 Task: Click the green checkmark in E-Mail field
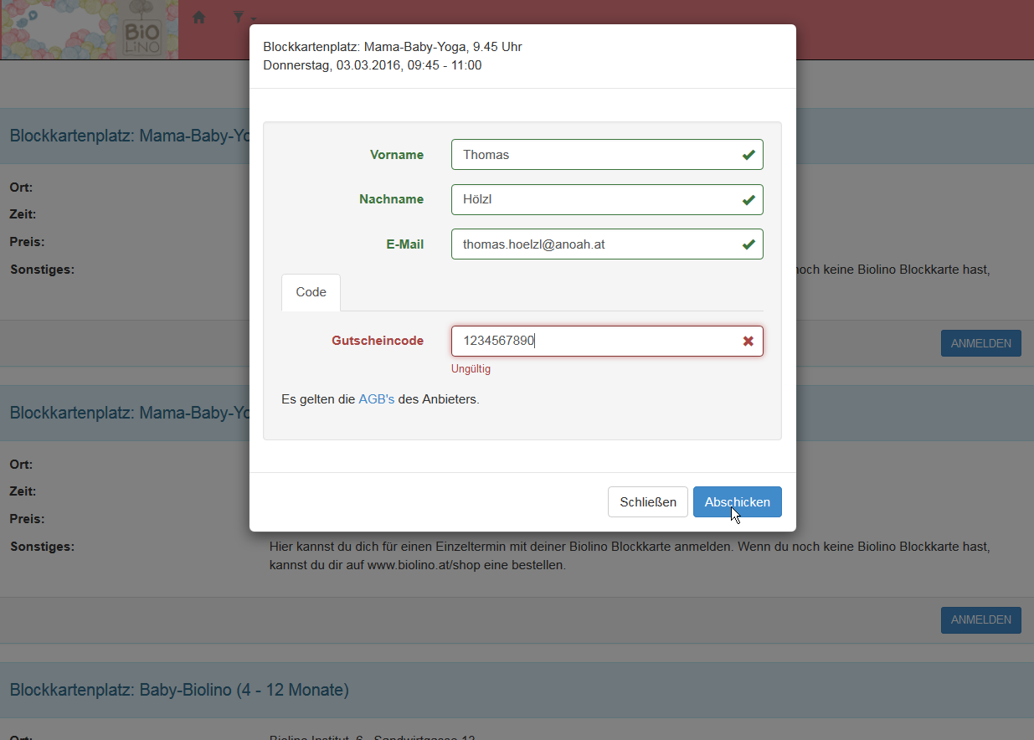pos(748,244)
